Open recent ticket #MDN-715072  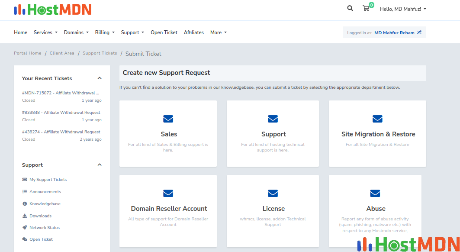[x=61, y=93]
